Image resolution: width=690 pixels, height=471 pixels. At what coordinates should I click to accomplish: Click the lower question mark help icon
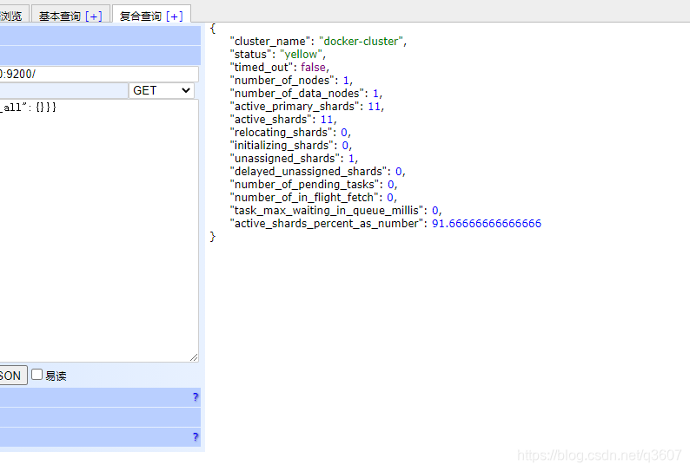point(196,436)
